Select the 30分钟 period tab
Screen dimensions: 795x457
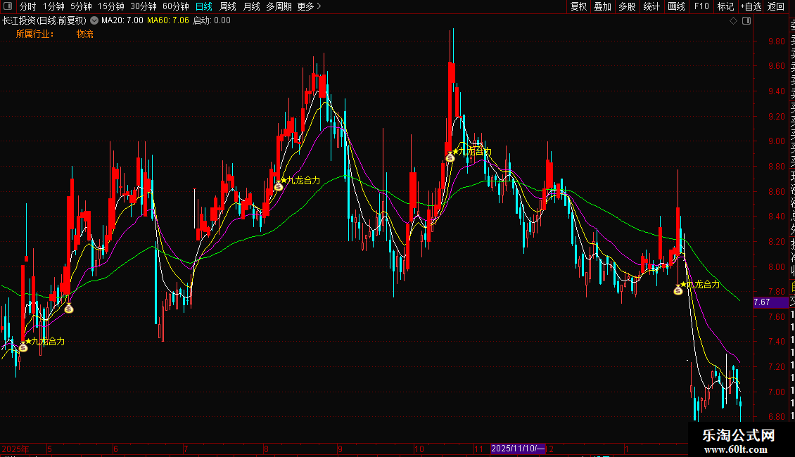144,6
